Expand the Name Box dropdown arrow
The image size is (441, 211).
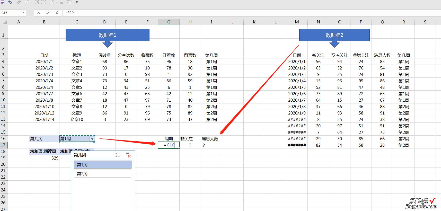(23, 13)
